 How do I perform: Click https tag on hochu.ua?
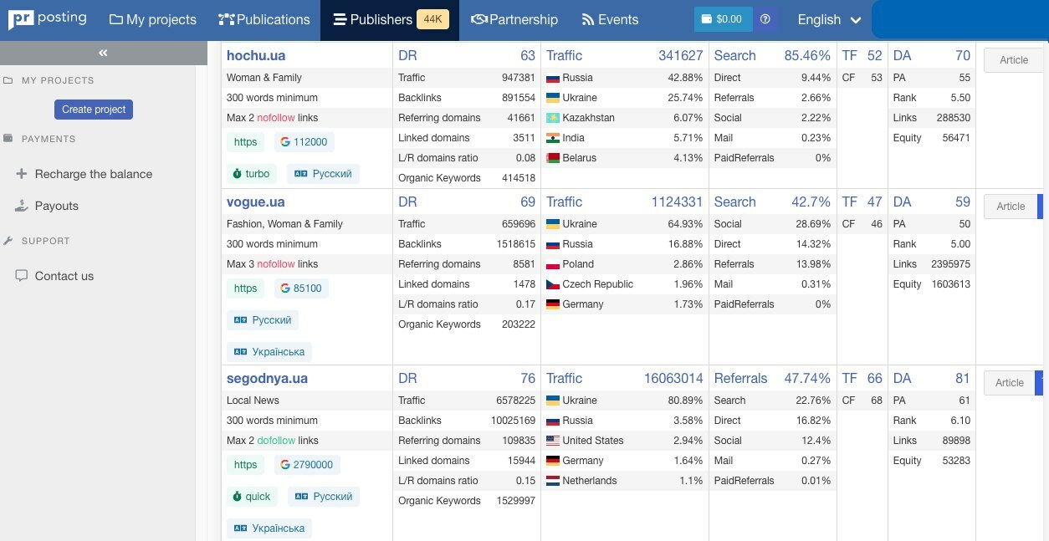(x=245, y=142)
